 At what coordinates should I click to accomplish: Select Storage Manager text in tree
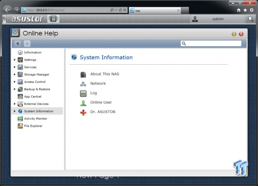coord(37,75)
